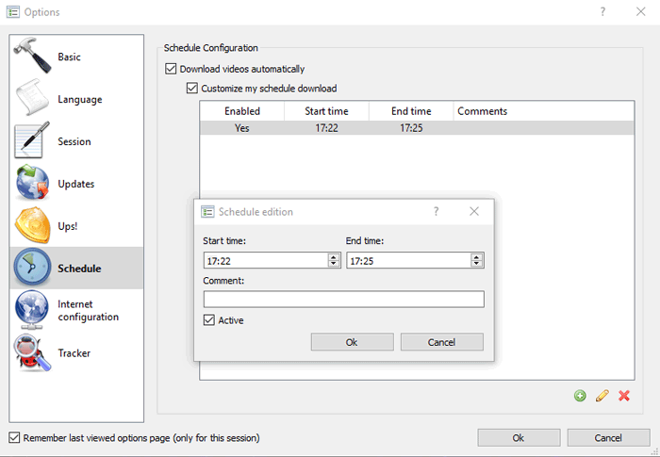
Task: Click the Options window title icon
Action: [x=13, y=12]
